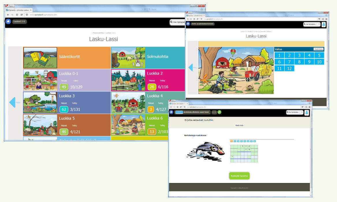Click the green wrench settings icon
Screen dimensions: 337x202
pos(219,112)
